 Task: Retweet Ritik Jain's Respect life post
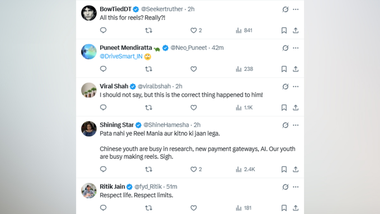point(149,208)
